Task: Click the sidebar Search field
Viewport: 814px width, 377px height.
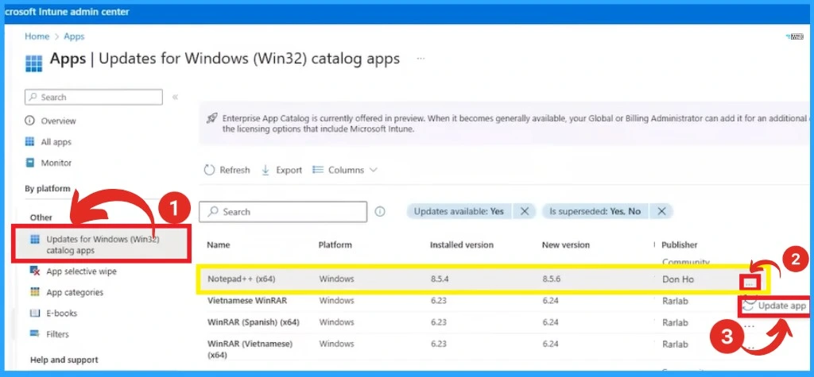Action: (x=94, y=97)
